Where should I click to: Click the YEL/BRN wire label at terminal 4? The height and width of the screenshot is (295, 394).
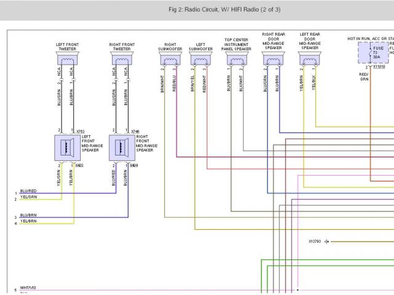(x=28, y=221)
